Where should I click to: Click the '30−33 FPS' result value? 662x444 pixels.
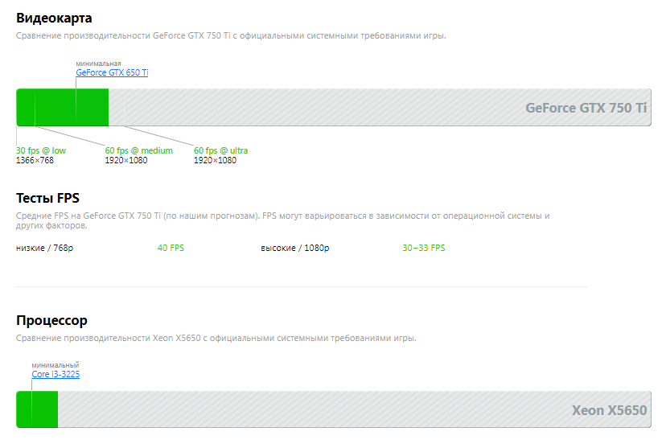[x=424, y=248]
